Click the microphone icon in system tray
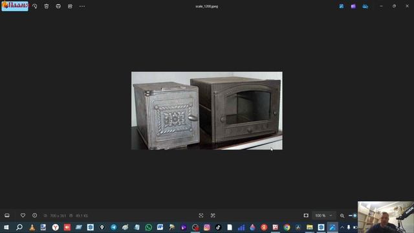 click(x=349, y=227)
